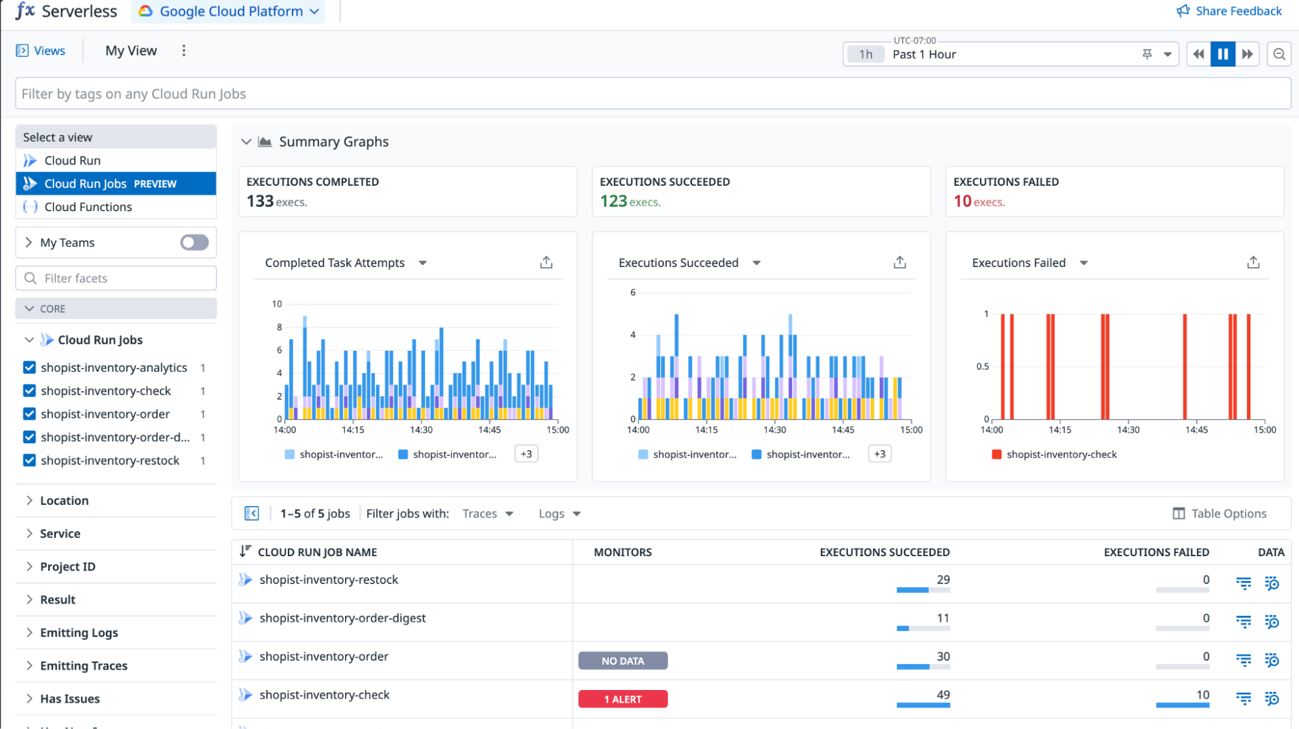
Task: Open the Views panel icon
Action: coord(22,51)
